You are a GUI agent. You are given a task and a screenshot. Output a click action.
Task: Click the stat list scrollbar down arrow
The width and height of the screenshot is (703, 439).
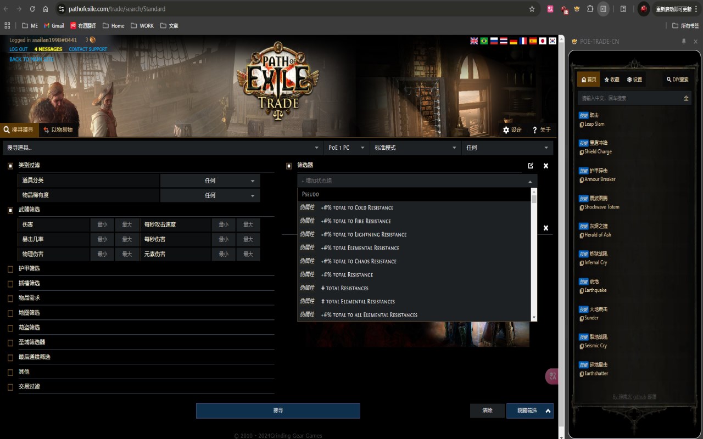pos(534,317)
